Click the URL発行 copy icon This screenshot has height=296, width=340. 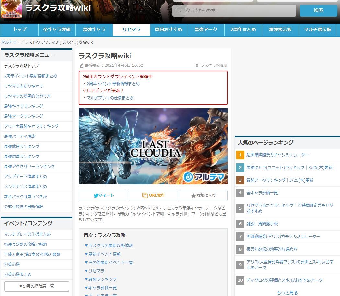(x=145, y=195)
